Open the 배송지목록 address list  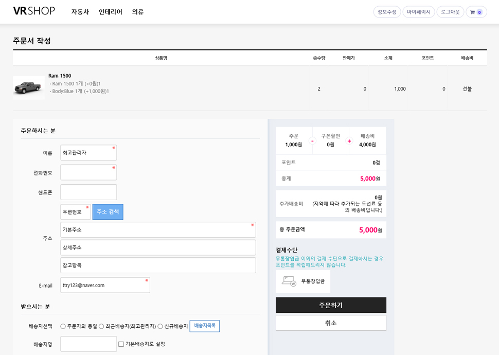[x=204, y=326]
